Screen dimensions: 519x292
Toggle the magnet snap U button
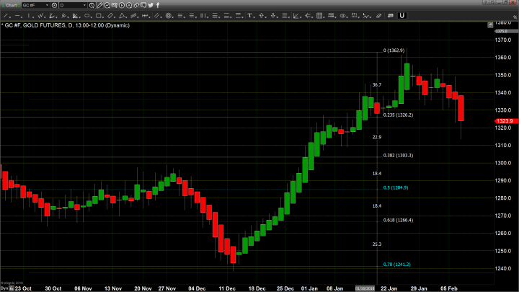(x=402, y=14)
